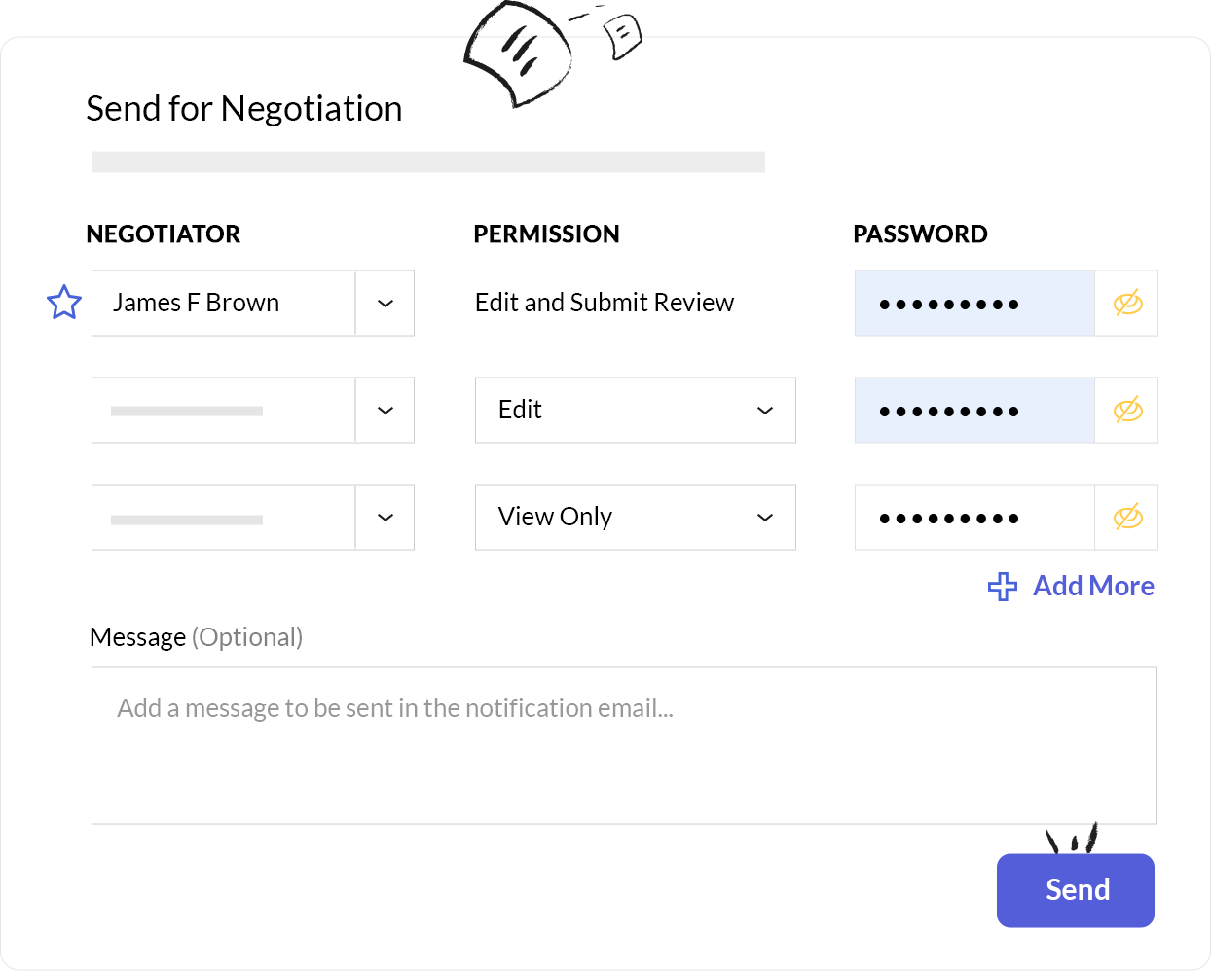Click the Send button

(1075, 890)
